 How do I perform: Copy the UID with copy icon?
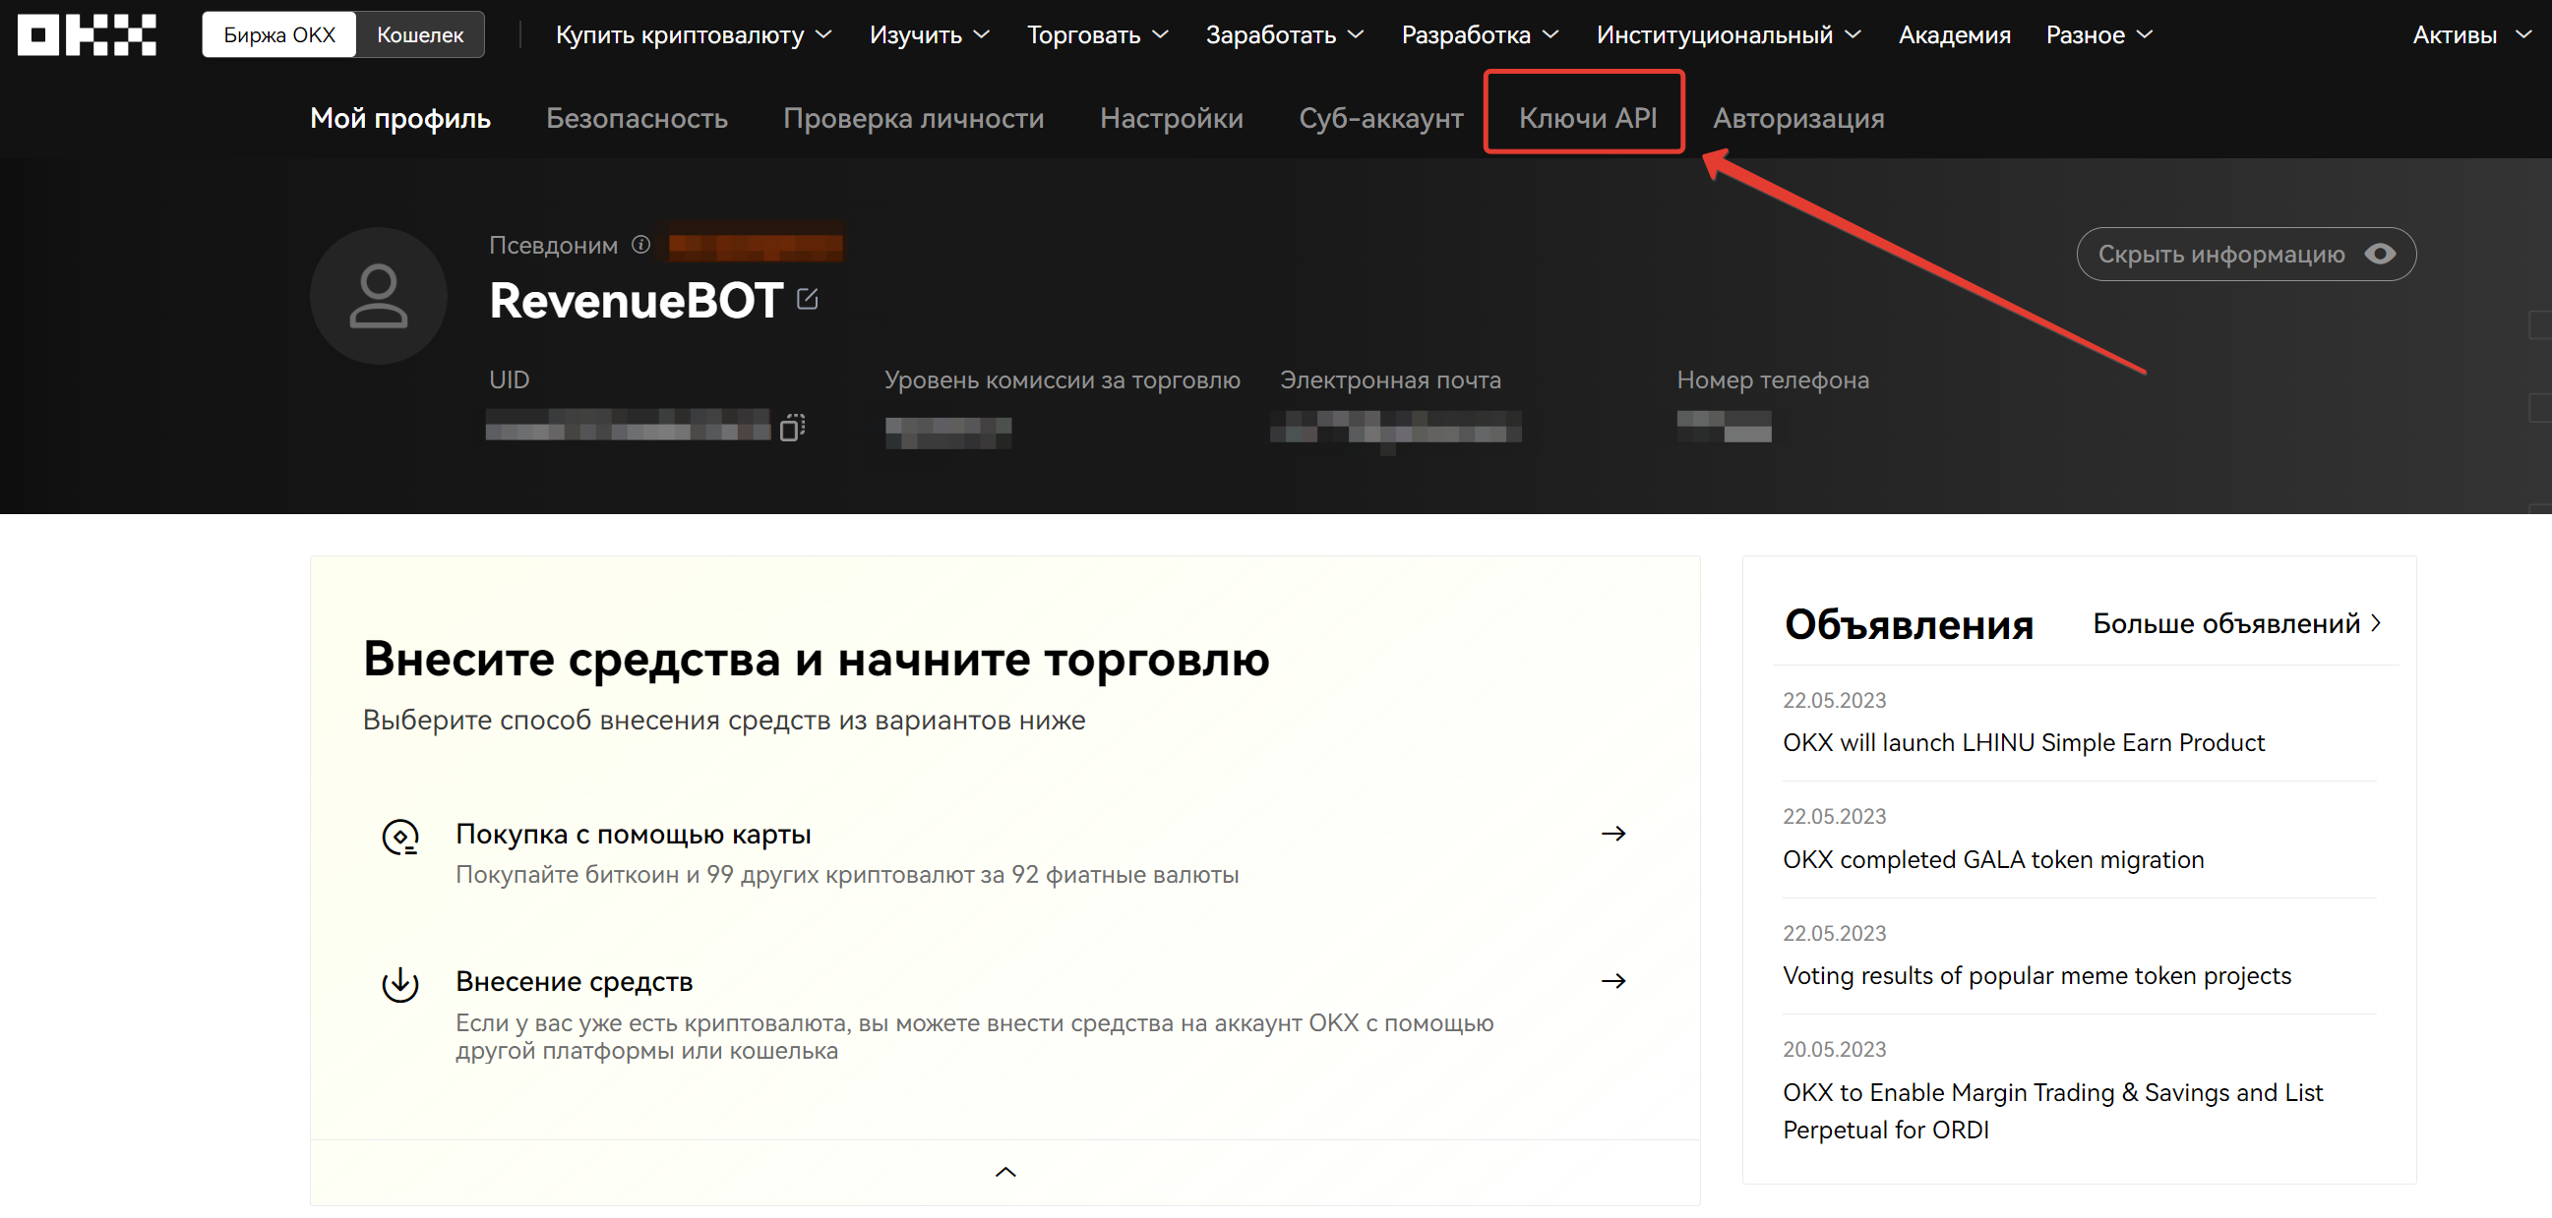[x=792, y=428]
